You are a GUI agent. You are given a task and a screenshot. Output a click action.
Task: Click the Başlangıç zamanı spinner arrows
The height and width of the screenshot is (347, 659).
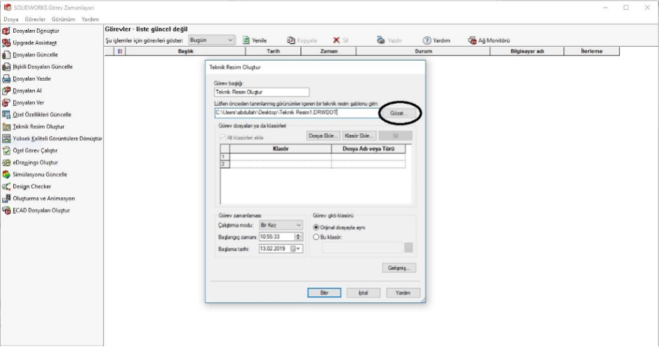click(x=299, y=237)
